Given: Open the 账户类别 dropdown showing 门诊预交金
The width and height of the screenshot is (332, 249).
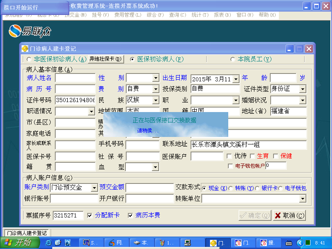Looking at the screenshot, I should (x=94, y=188).
